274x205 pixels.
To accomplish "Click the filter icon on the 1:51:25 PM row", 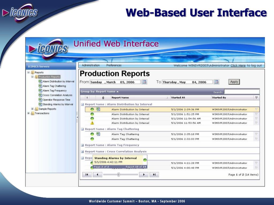I will pyautogui.click(x=256, y=114).
